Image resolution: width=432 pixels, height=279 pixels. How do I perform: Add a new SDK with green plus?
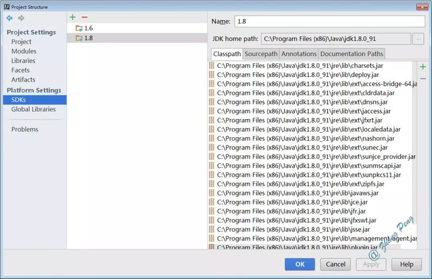pyautogui.click(x=73, y=17)
